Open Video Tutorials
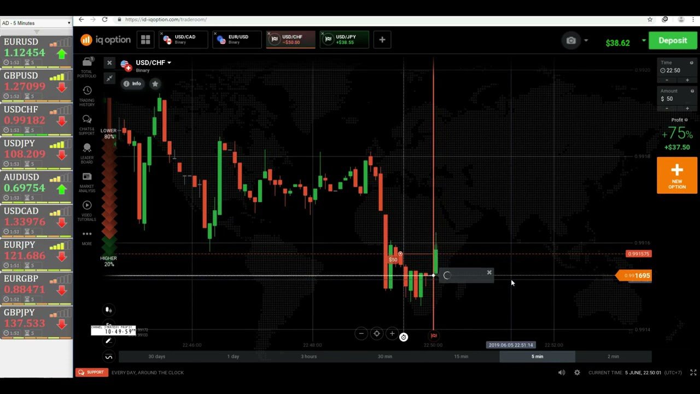Screen dimensions: 700x394 [87, 207]
